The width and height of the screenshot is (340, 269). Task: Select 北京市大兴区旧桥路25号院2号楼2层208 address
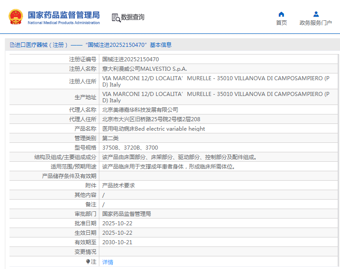(x=151, y=119)
